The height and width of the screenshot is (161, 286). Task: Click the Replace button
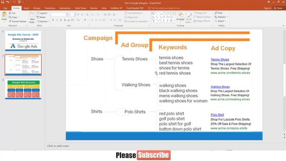pos(221,17)
